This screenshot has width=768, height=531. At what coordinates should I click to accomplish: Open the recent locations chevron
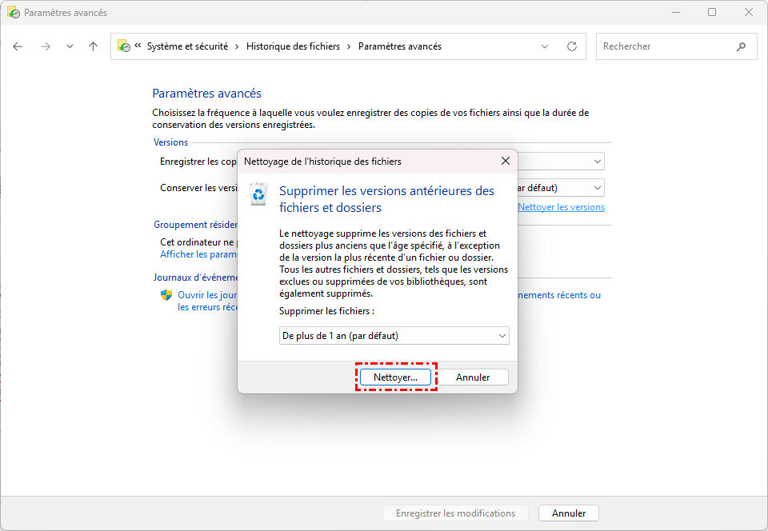pyautogui.click(x=70, y=46)
